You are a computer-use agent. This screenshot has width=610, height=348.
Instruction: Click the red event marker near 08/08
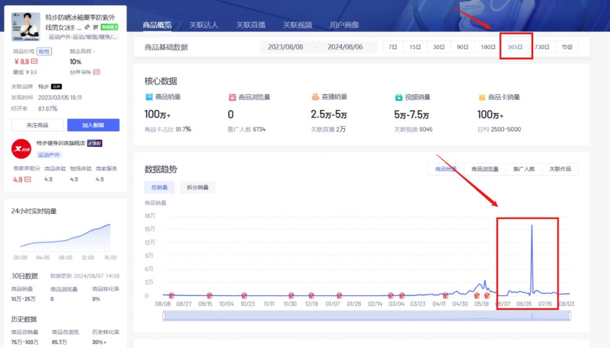tap(172, 296)
